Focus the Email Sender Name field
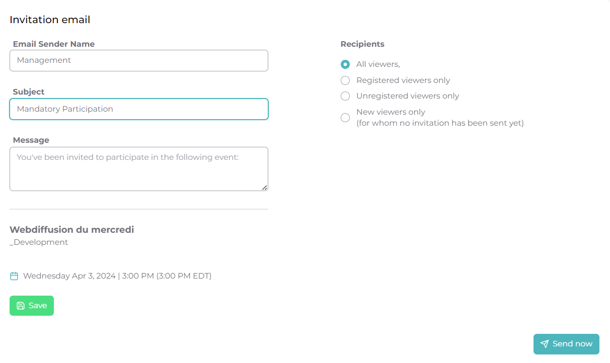Image resolution: width=610 pixels, height=363 pixels. coord(139,60)
